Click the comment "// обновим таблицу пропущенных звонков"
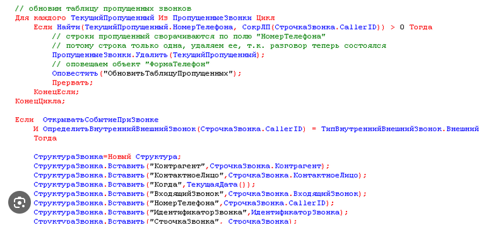Image resolution: width=479 pixels, height=230 pixels. (x=103, y=9)
